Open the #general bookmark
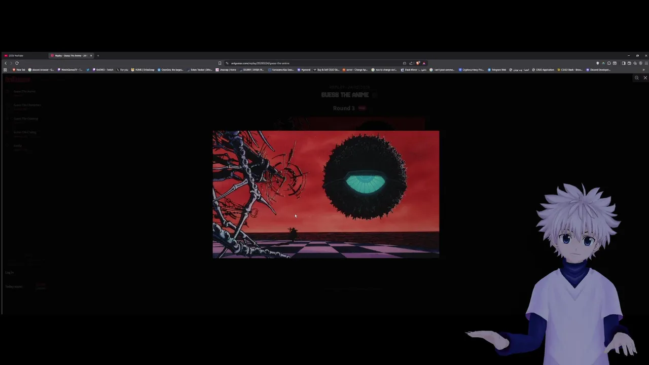Image resolution: width=649 pixels, height=365 pixels. click(x=304, y=69)
